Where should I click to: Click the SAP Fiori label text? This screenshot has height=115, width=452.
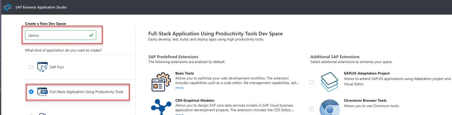[x=57, y=67]
